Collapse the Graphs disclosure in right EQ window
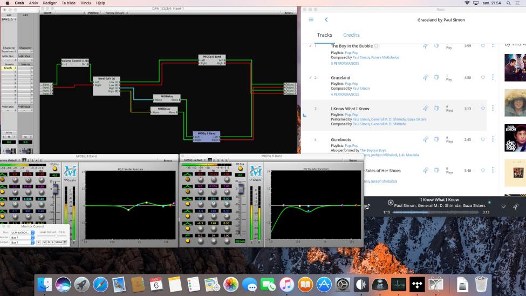 [255, 180]
